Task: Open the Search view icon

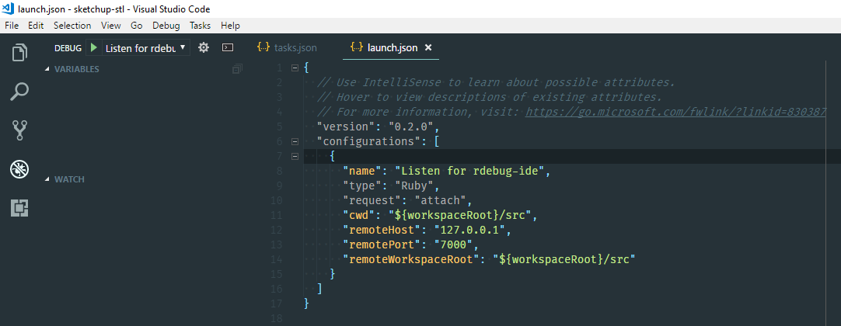Action: tap(19, 92)
